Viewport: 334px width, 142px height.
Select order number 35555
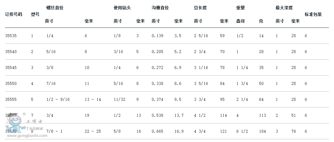coord(11,100)
